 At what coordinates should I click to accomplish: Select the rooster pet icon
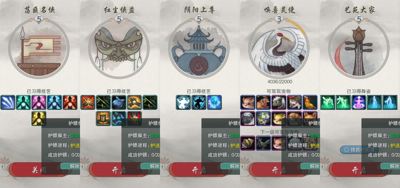point(263,102)
